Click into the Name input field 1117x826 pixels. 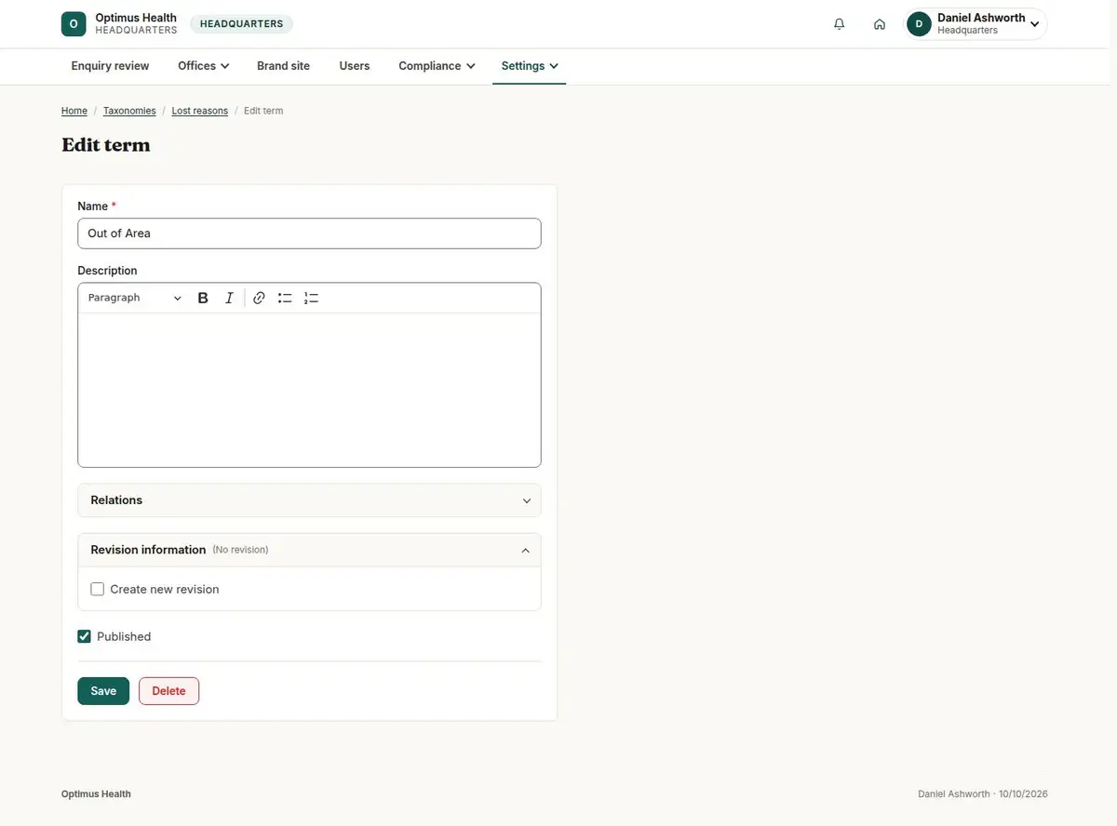pos(309,233)
